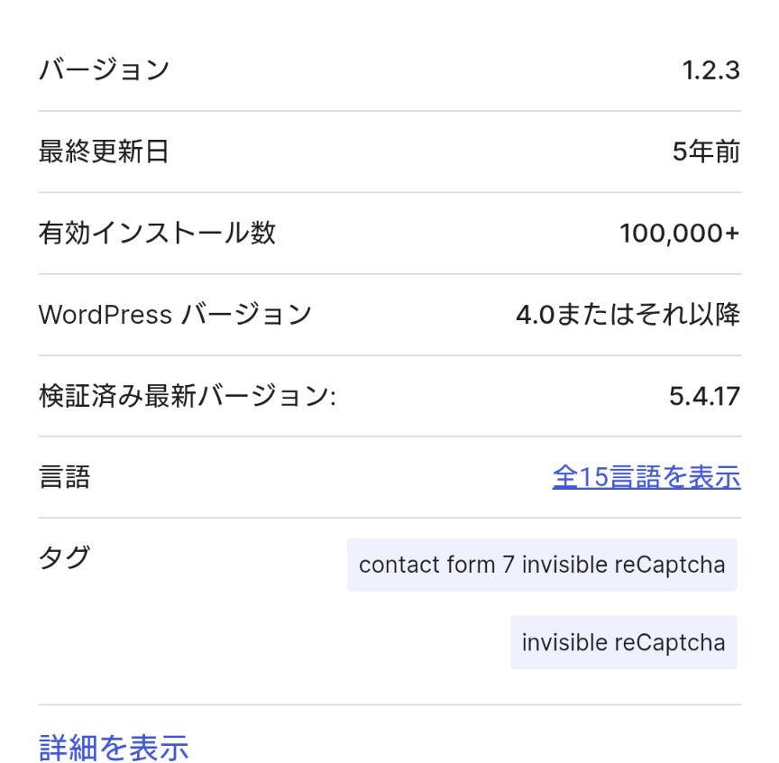Click the タグ label
The width and height of the screenshot is (779, 763).
65,557
